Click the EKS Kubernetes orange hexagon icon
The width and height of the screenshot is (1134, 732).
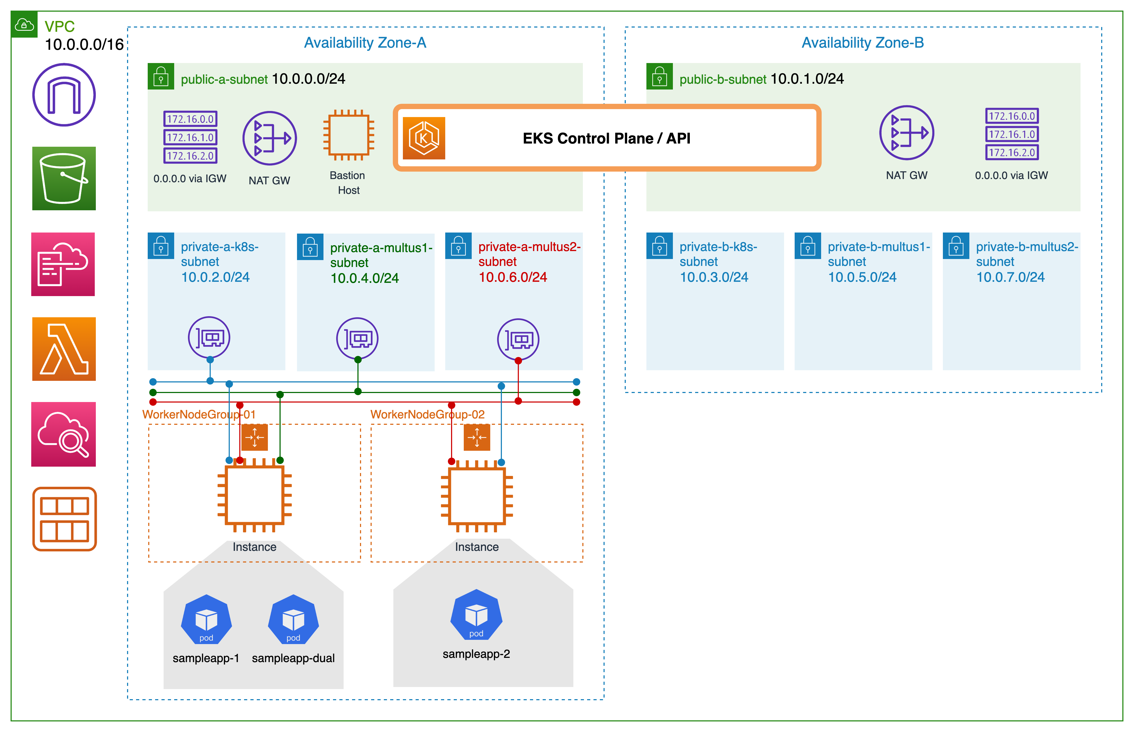424,138
